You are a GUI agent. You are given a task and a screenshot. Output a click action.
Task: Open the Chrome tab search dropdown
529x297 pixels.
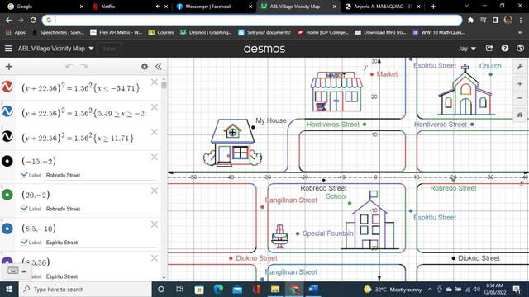[x=466, y=6]
